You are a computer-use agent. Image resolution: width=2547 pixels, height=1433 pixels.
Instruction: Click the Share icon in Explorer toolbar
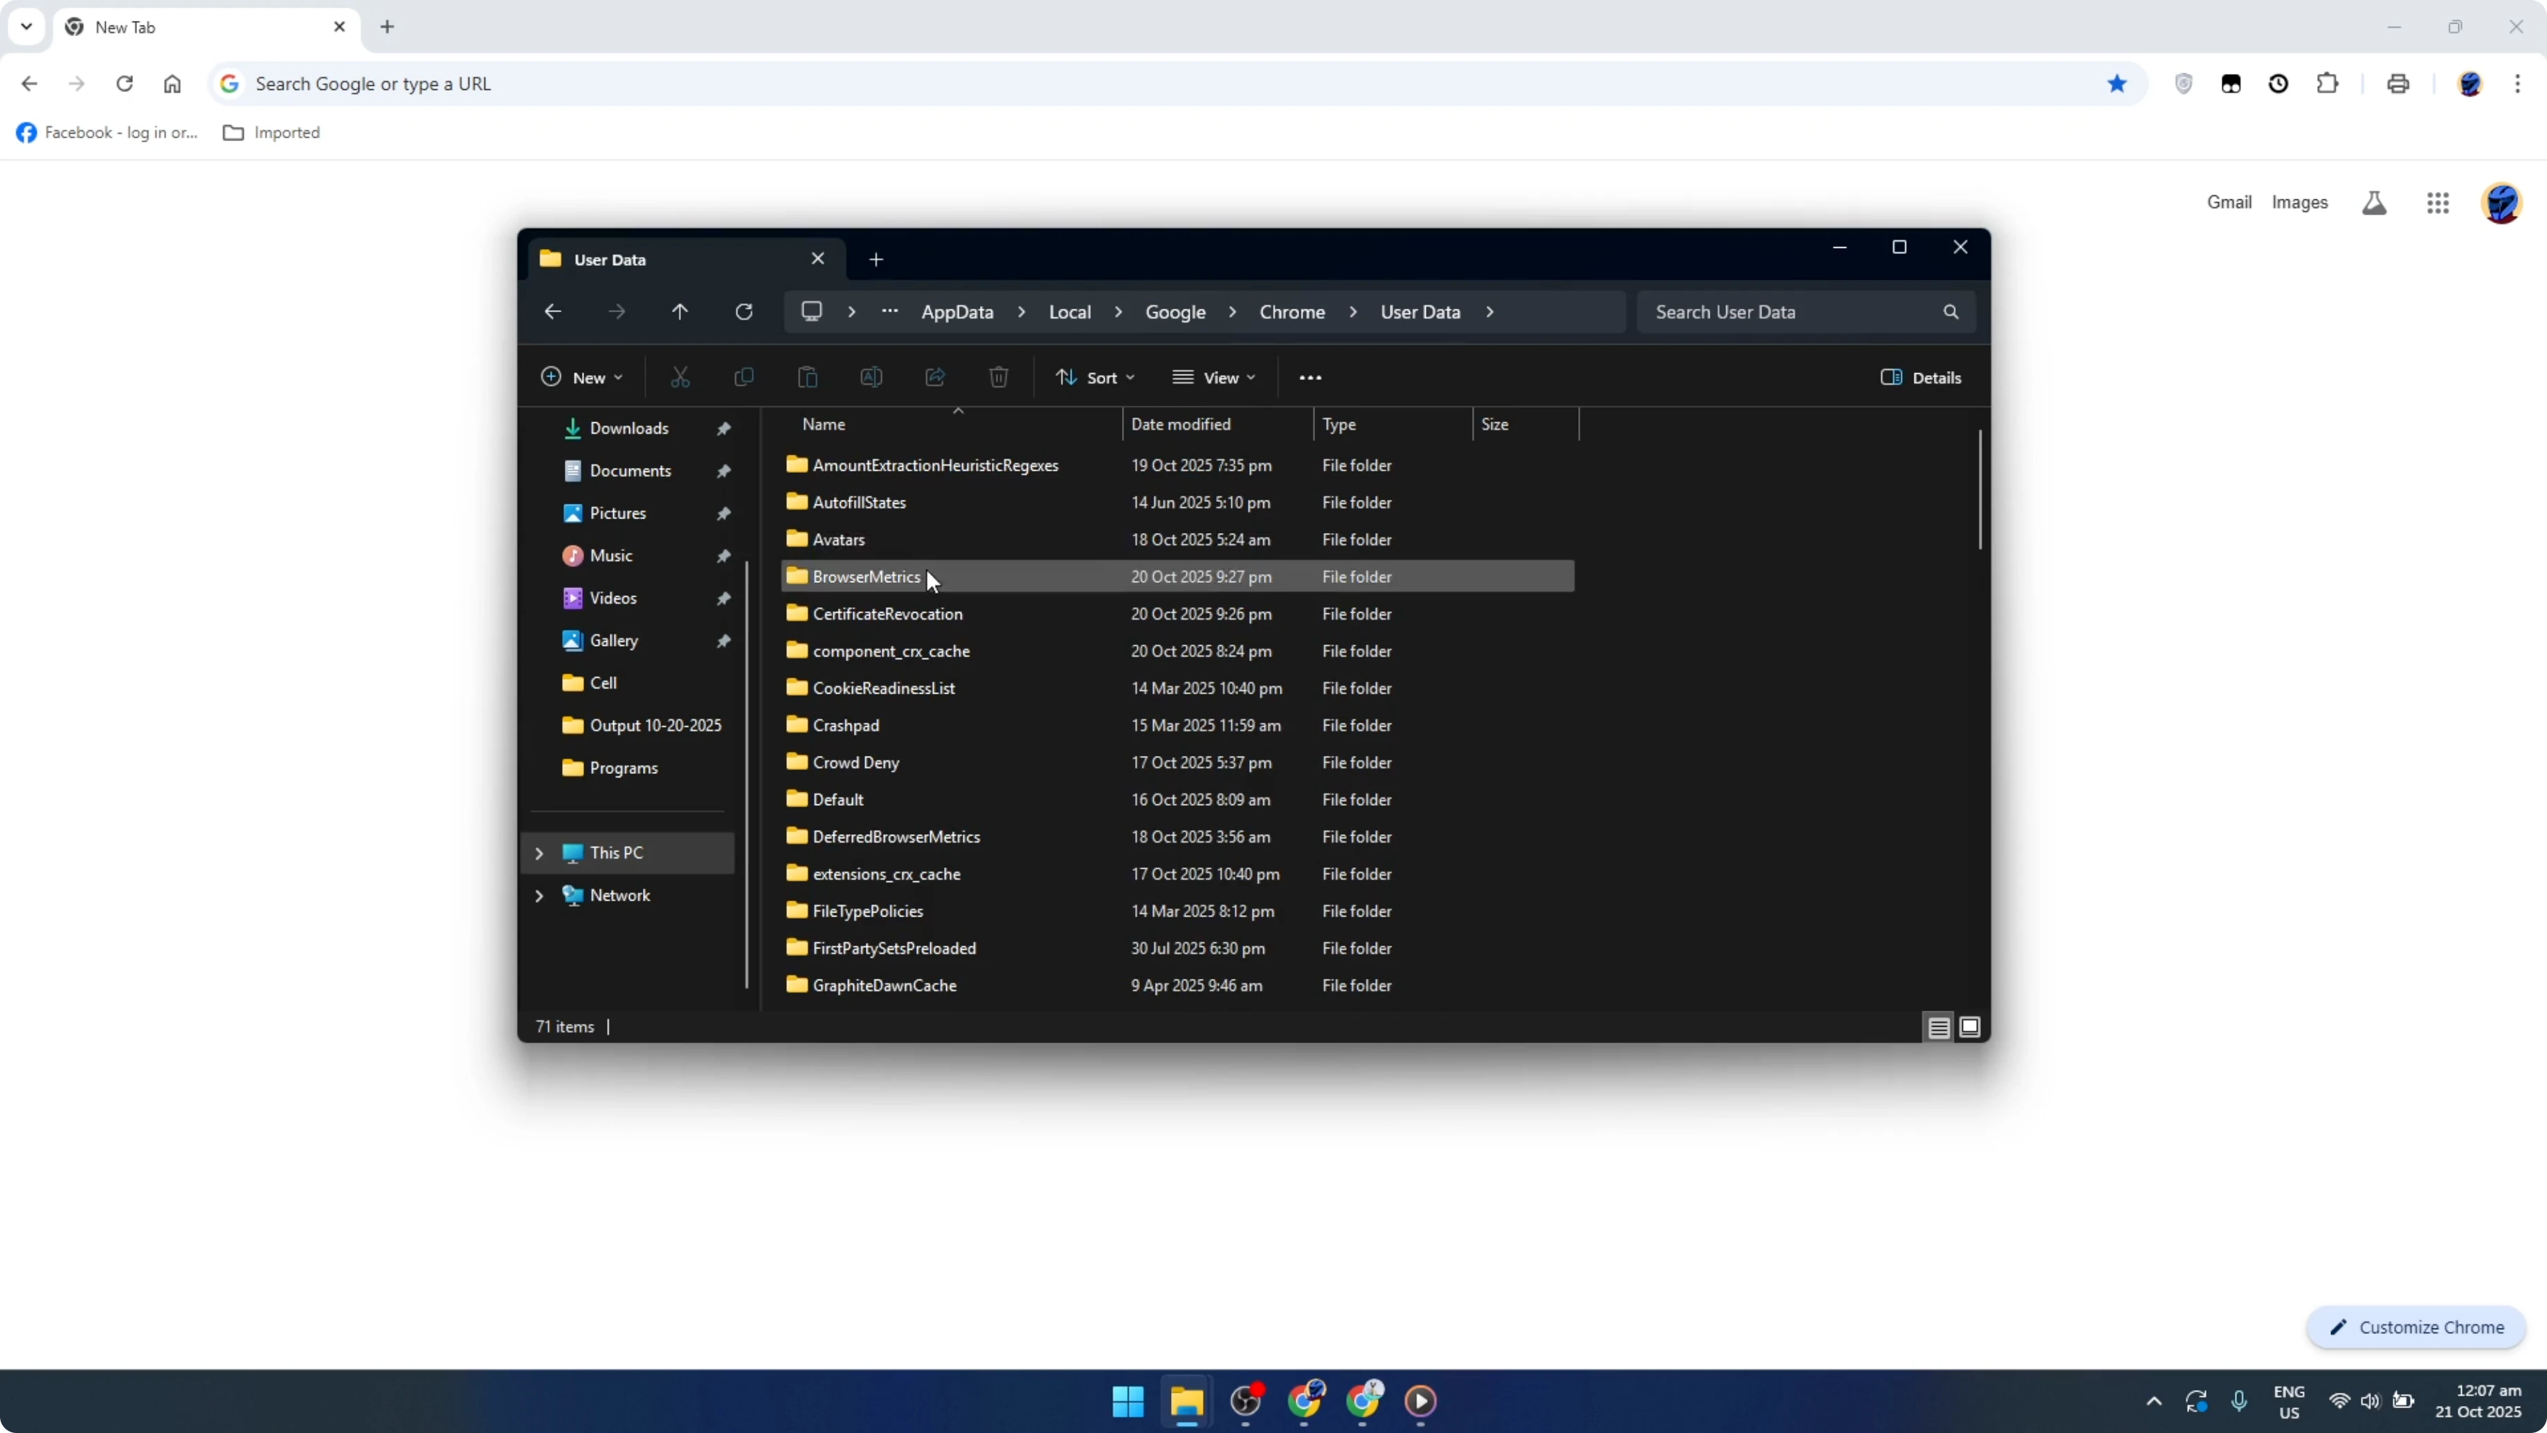pos(935,377)
